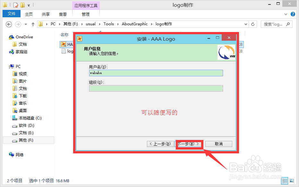The width and height of the screenshot is (299, 187).
Task: Expand the ribbon with chevron arrow
Action: pyautogui.click(x=286, y=14)
